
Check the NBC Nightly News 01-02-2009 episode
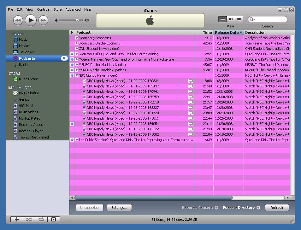[x=84, y=81]
